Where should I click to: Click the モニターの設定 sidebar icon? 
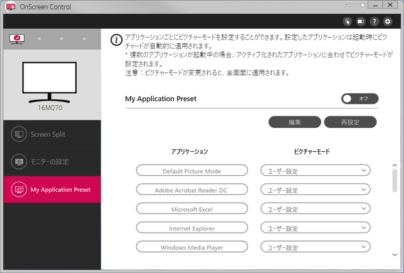pyautogui.click(x=18, y=161)
